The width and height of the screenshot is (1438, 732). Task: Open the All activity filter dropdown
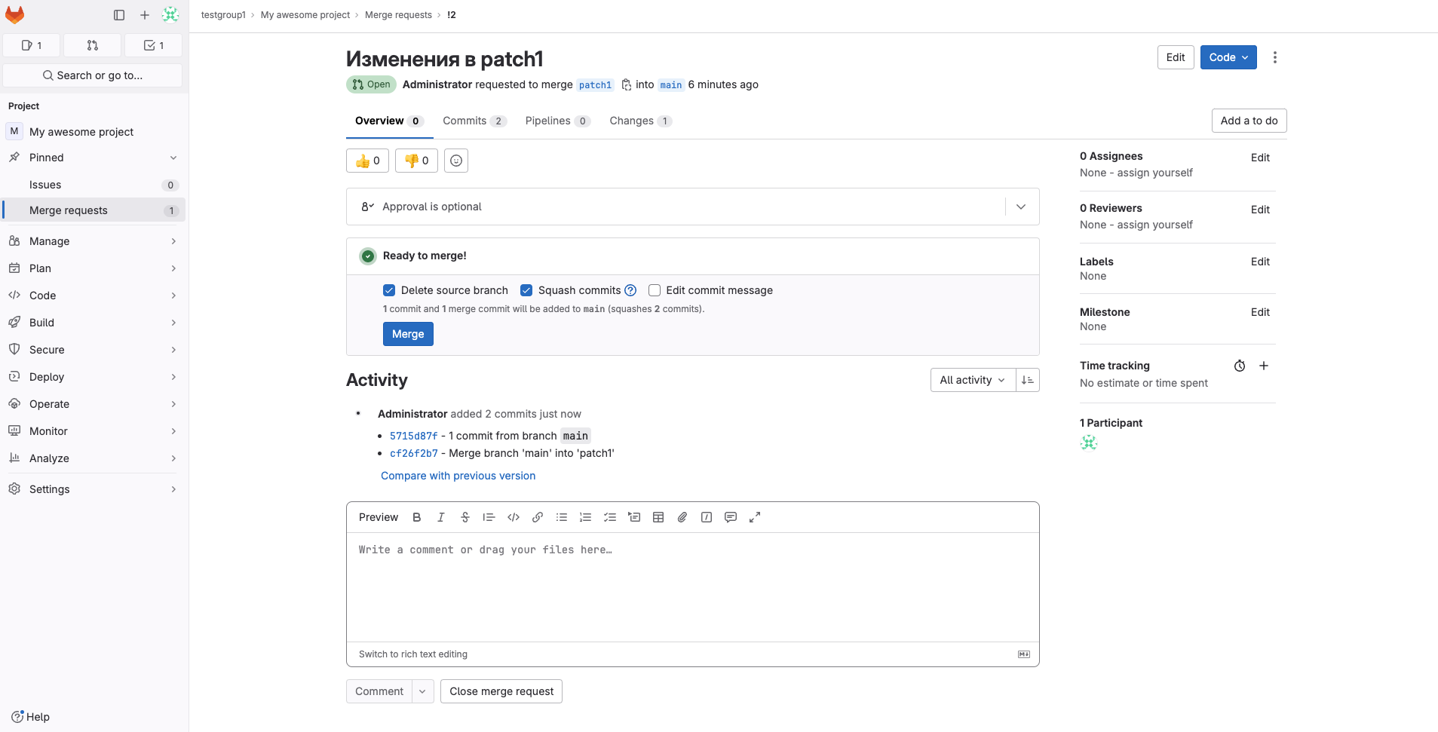pyautogui.click(x=972, y=380)
